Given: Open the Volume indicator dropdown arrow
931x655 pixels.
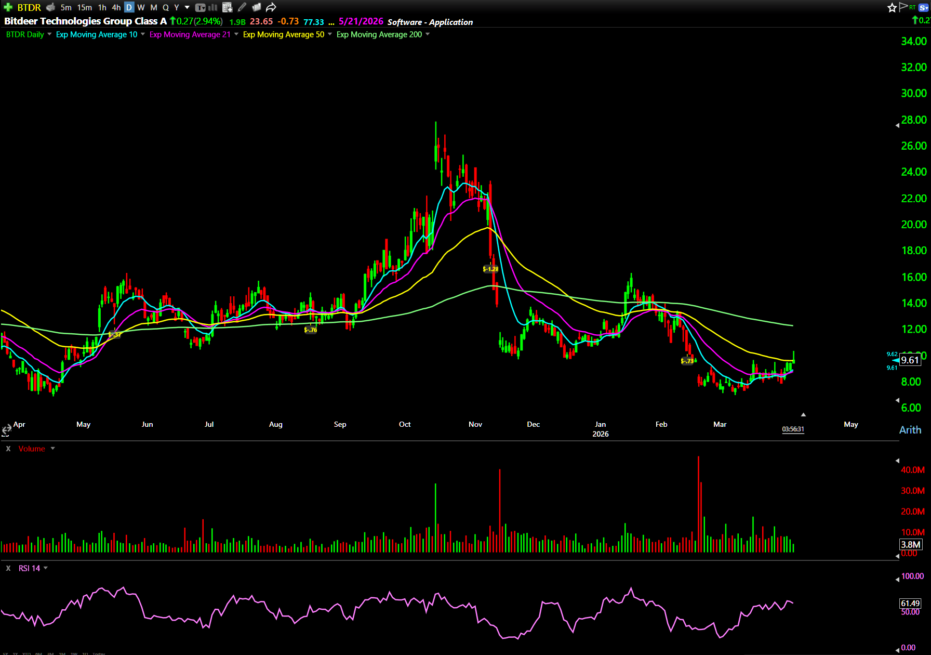Looking at the screenshot, I should pyautogui.click(x=52, y=449).
